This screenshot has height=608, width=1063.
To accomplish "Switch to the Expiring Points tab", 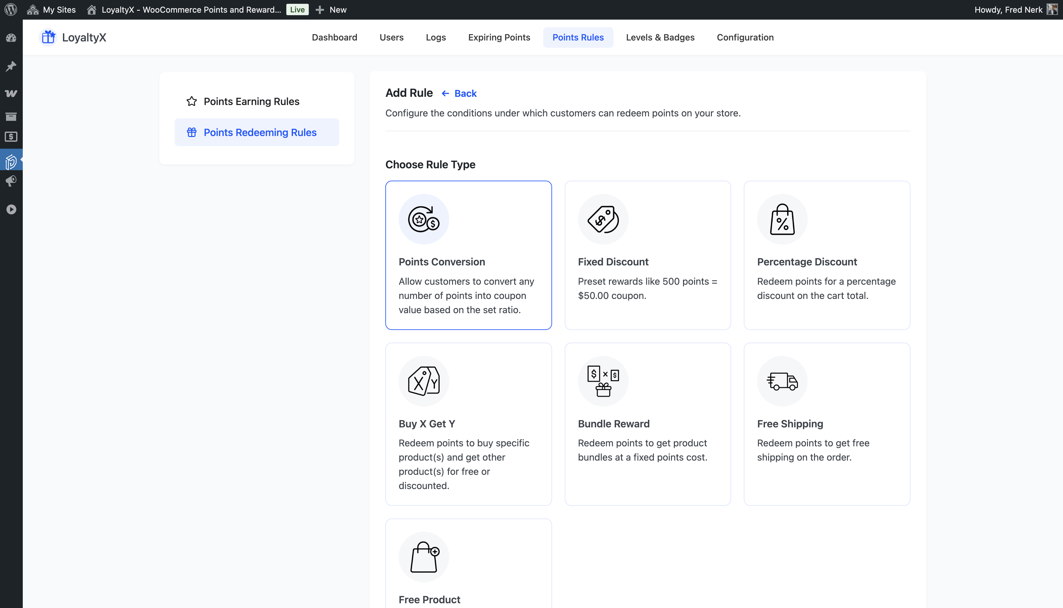I will 499,37.
